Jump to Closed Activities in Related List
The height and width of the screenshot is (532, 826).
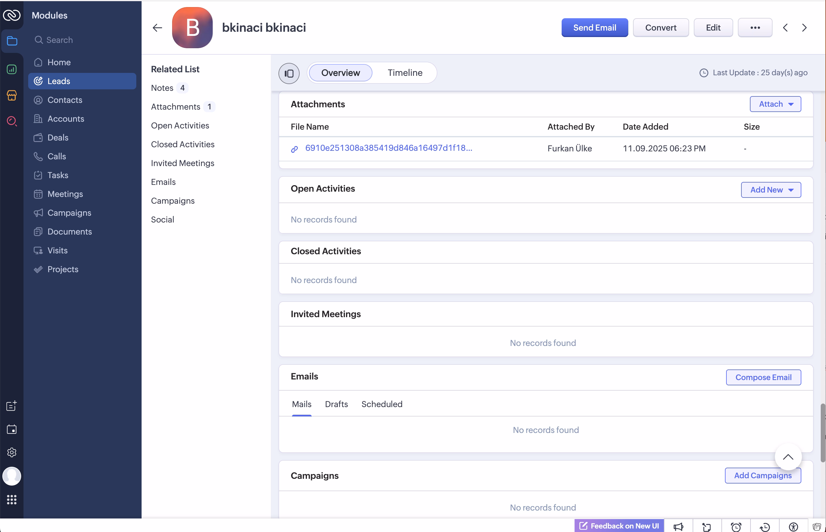(183, 144)
